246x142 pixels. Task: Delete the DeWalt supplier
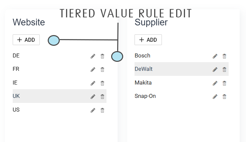tap(224, 69)
